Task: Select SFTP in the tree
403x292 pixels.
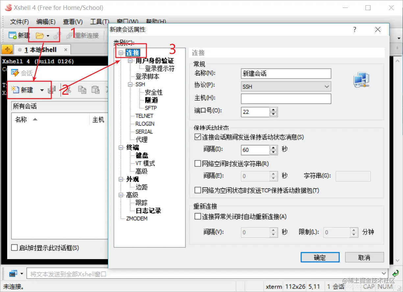Action: pyautogui.click(x=151, y=108)
